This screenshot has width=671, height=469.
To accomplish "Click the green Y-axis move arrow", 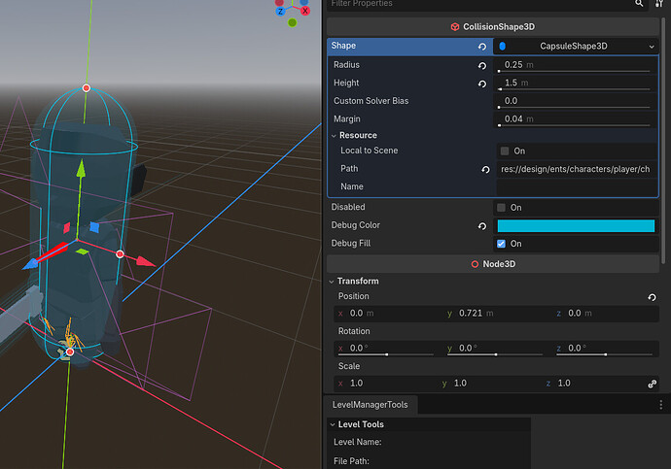I will [81, 169].
